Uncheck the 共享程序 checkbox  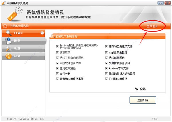coord(57,53)
